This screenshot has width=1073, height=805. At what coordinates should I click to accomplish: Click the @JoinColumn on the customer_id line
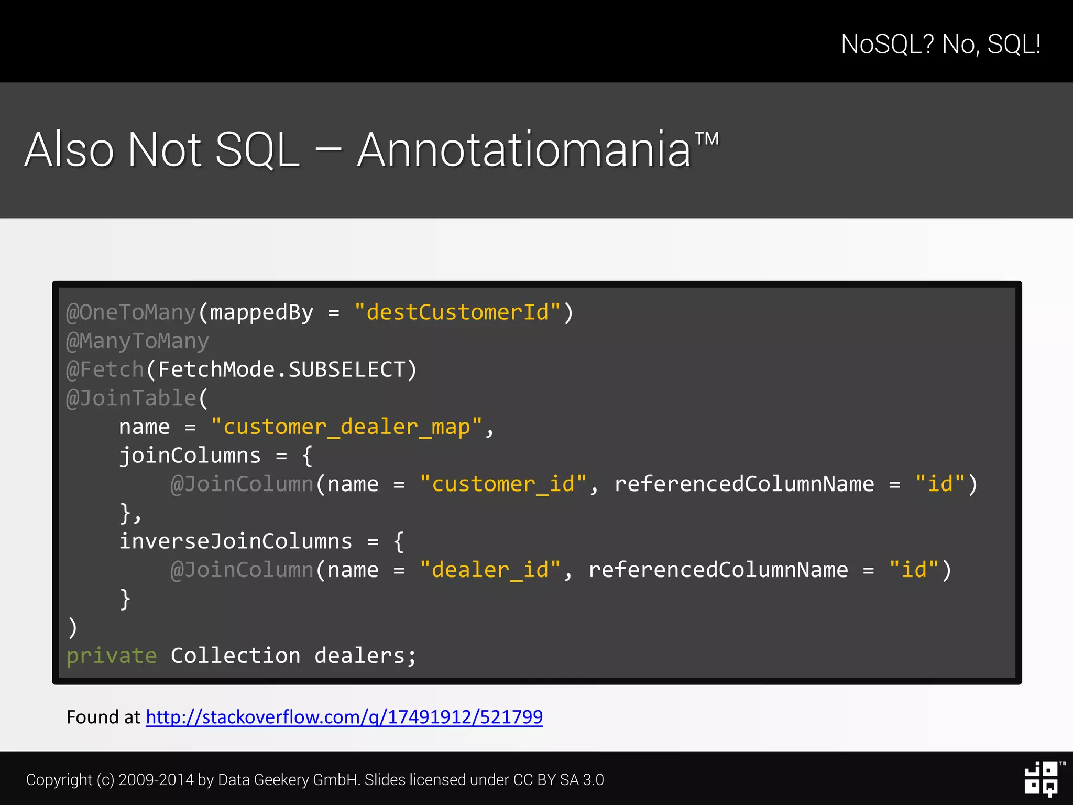pos(242,484)
